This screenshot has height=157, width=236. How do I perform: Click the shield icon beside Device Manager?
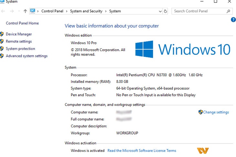[x=2, y=34]
